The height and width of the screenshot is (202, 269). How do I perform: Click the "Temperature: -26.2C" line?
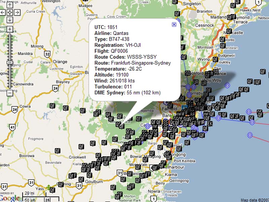click(x=118, y=69)
